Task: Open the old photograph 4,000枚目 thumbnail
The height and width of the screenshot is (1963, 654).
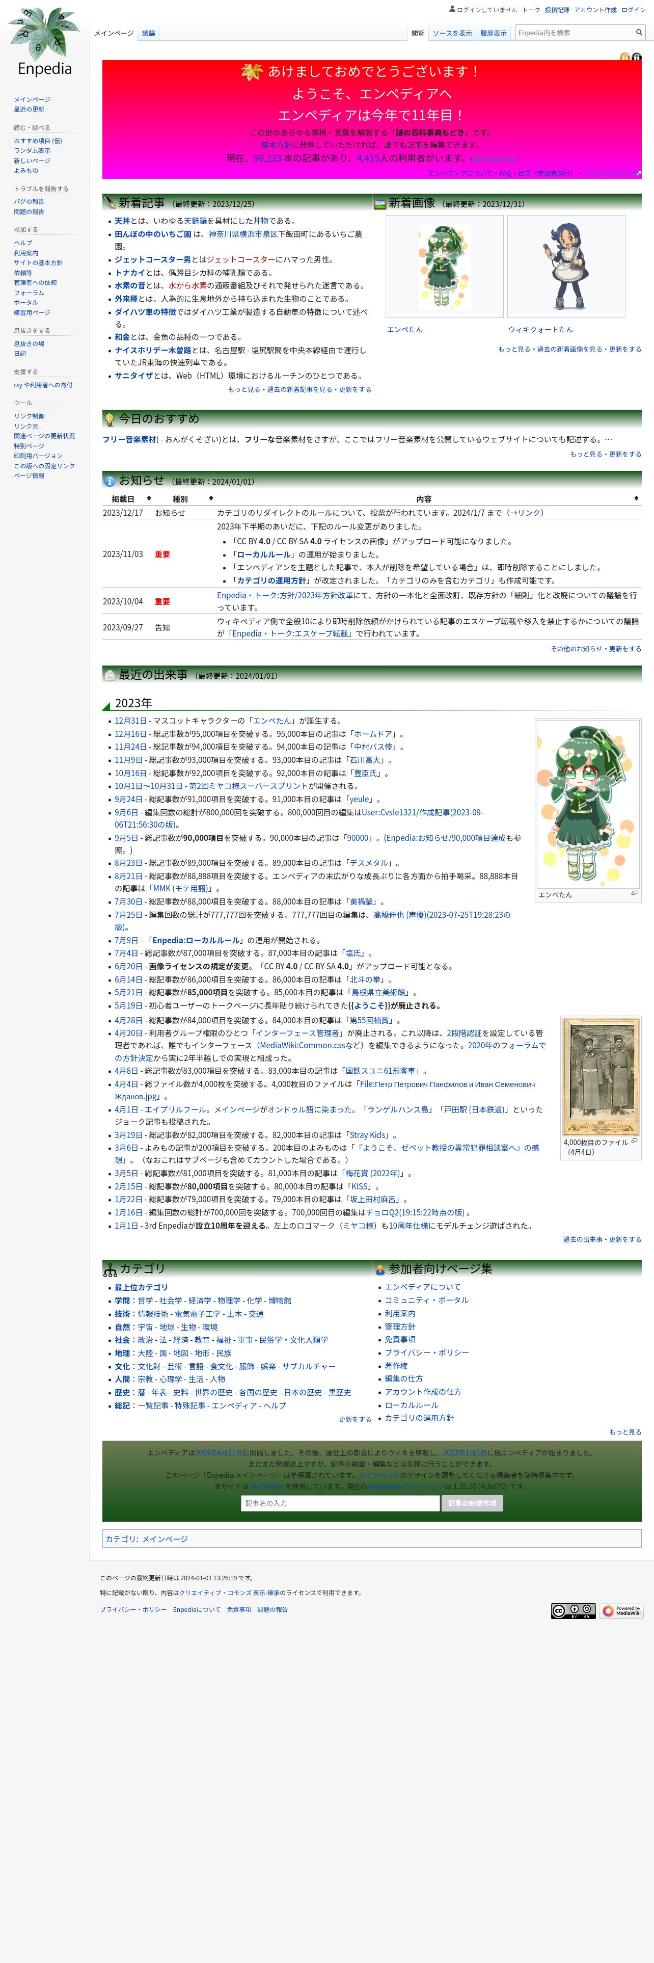Action: (x=601, y=1077)
